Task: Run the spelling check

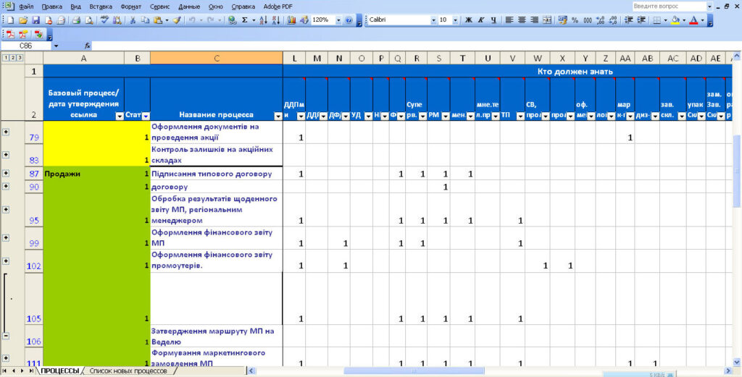Action: coord(104,20)
